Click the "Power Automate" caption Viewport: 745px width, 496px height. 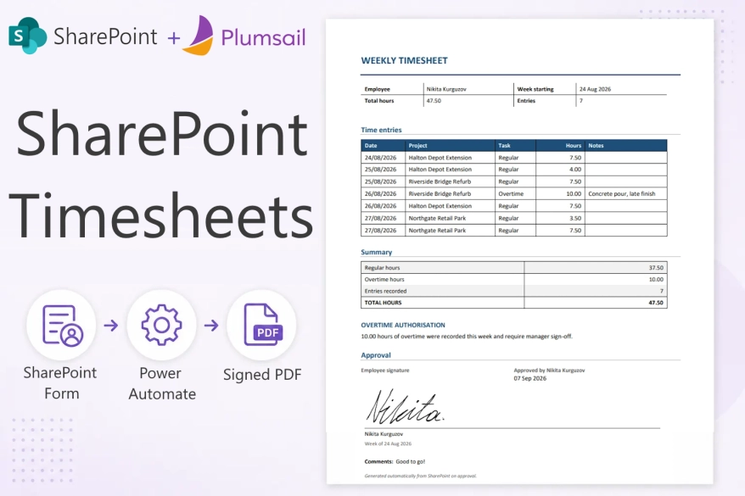[x=161, y=383]
